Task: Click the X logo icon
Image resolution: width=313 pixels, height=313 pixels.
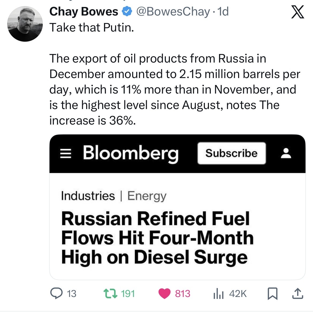Action: (x=297, y=12)
